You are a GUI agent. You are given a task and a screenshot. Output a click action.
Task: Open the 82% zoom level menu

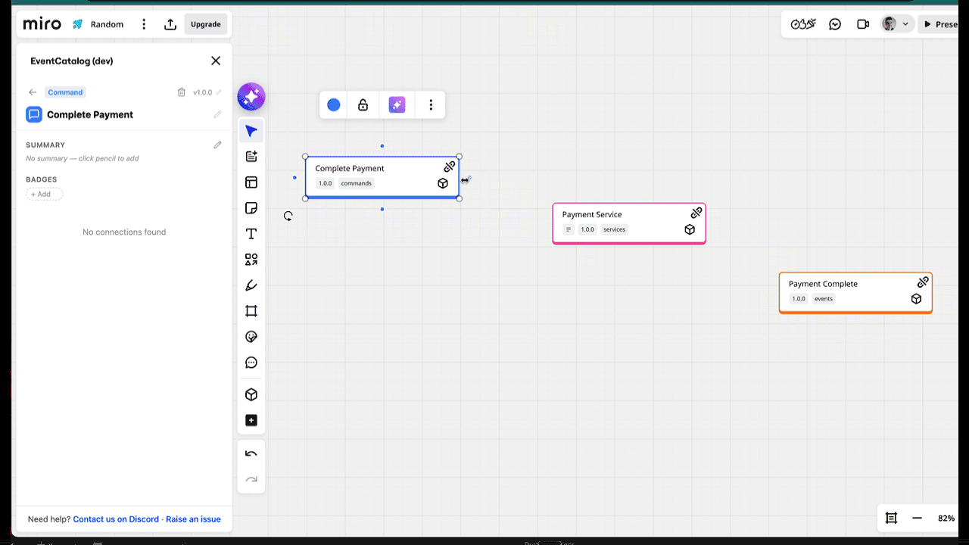tap(946, 518)
